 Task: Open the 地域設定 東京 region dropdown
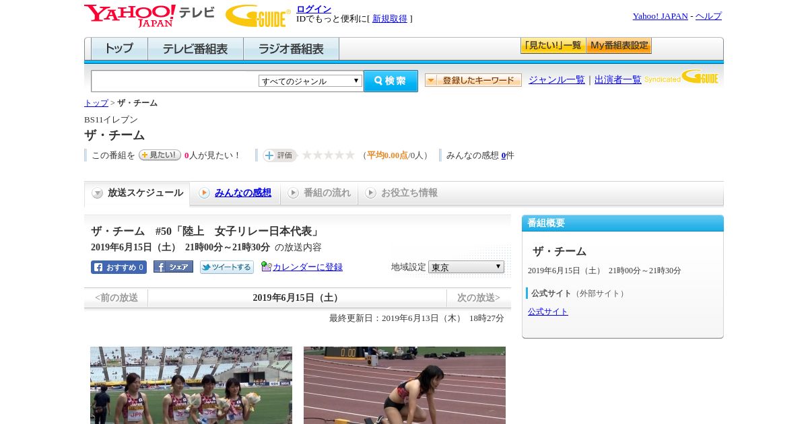[x=466, y=267]
